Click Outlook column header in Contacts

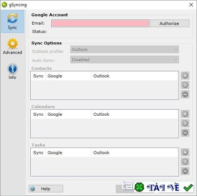coord(135,76)
